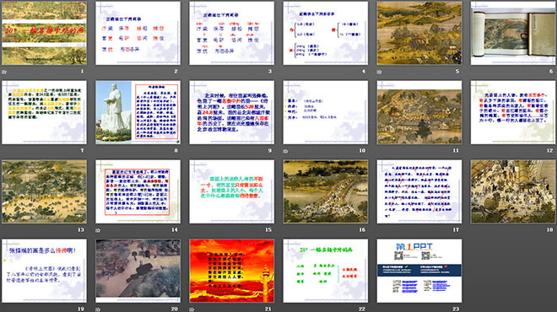This screenshot has width=557, height=312.
Task: Click slide number 3 label
Action: [x=269, y=72]
